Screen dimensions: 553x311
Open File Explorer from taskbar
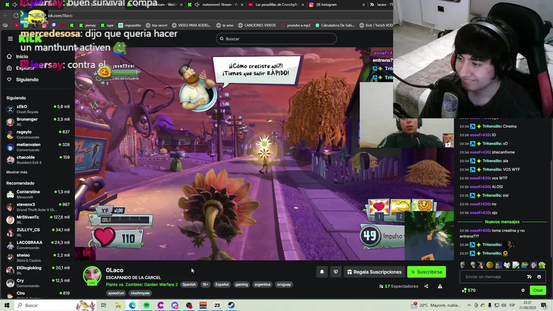pos(118,305)
